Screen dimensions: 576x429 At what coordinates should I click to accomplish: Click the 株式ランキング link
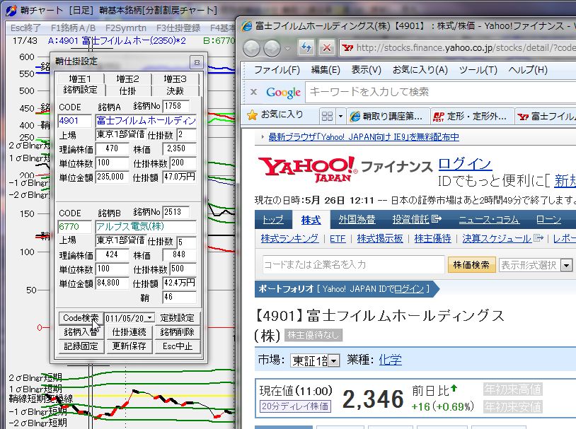(x=289, y=239)
